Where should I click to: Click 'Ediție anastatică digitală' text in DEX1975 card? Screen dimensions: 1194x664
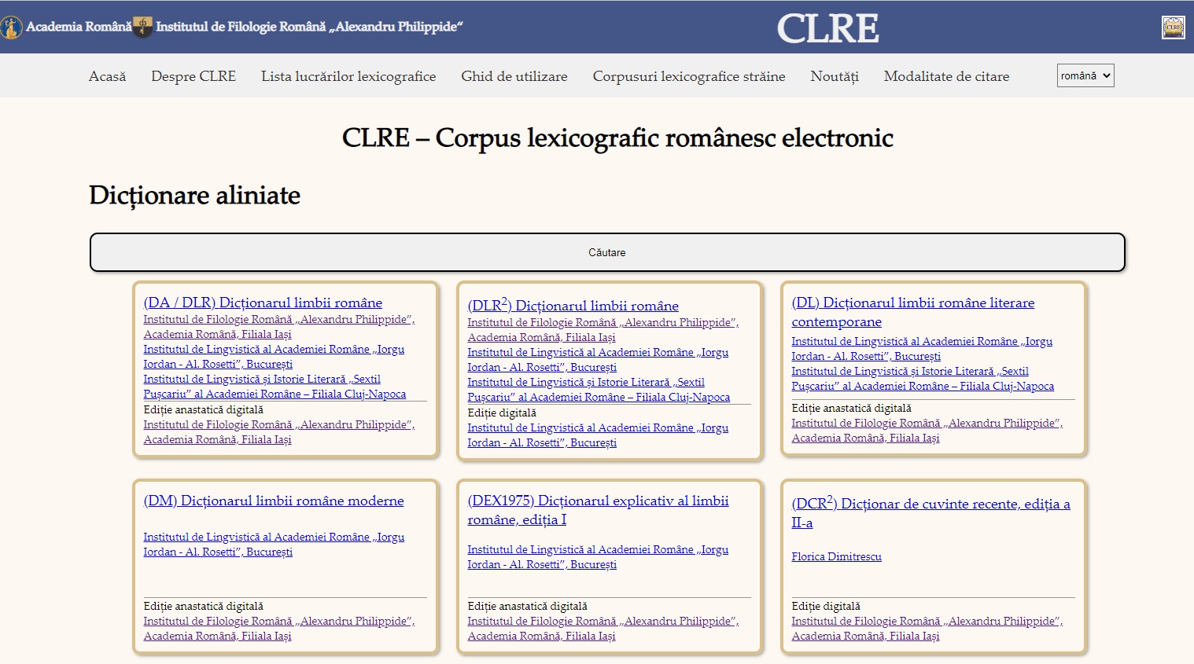click(527, 606)
